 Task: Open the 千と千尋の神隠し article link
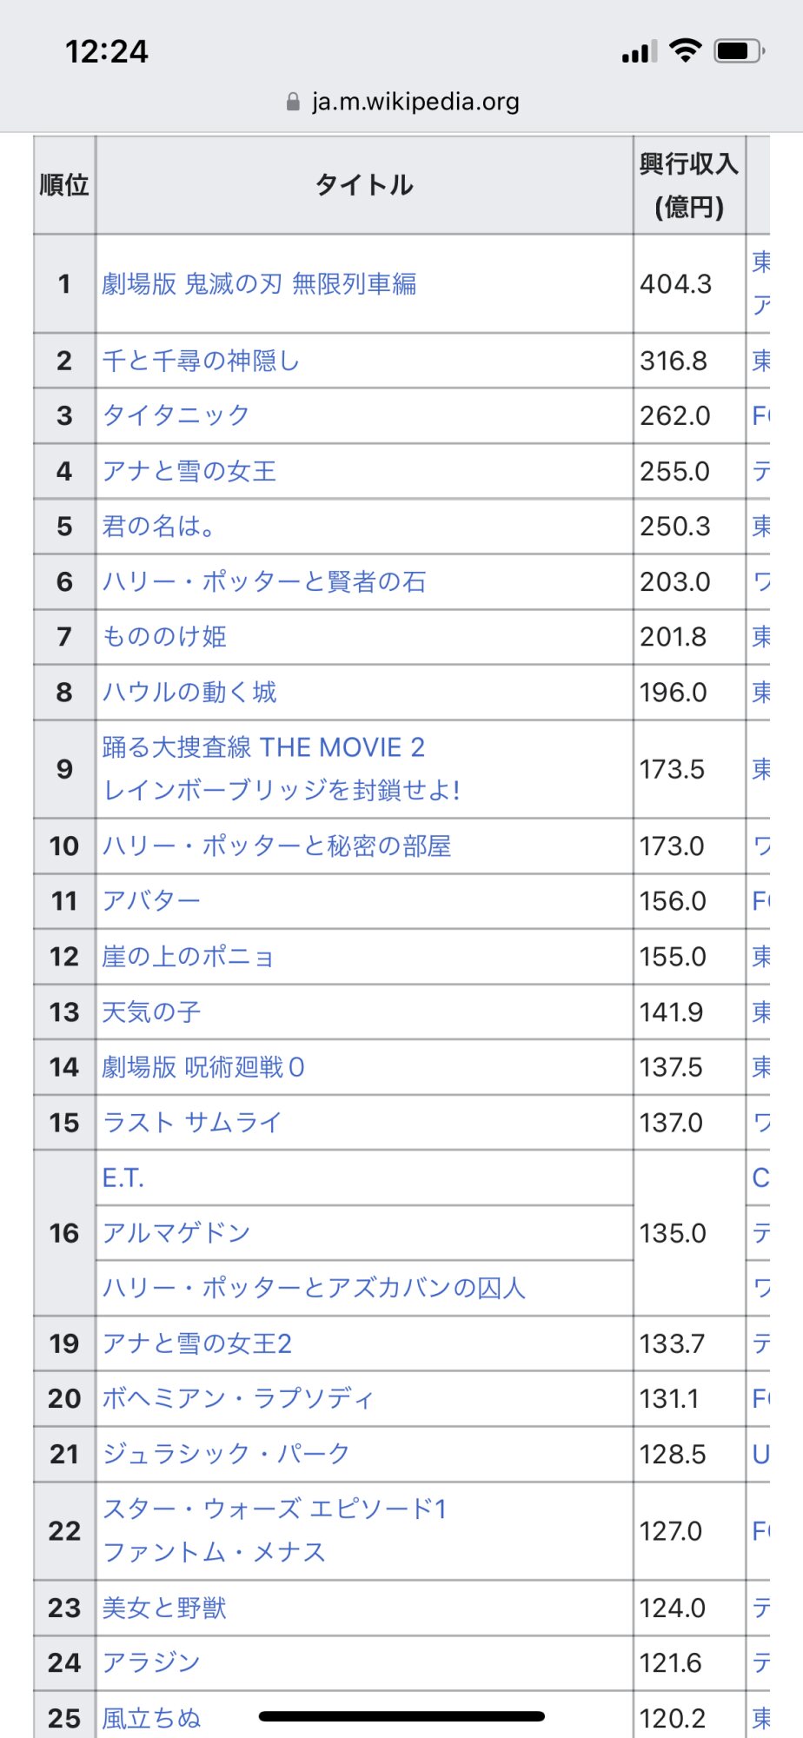[x=201, y=361]
